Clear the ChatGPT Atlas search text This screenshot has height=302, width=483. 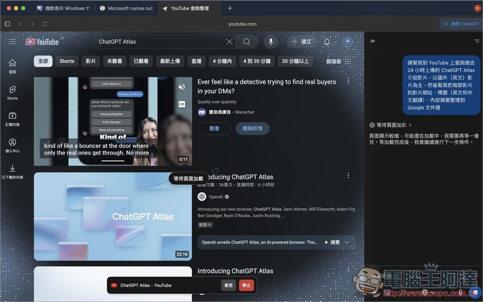click(229, 42)
